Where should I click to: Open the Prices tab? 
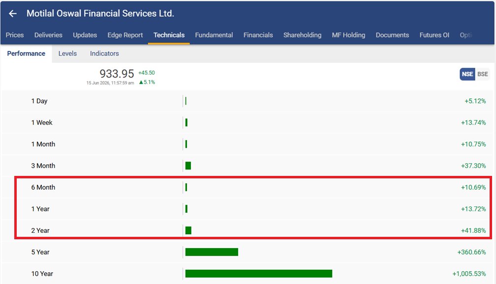(15, 35)
